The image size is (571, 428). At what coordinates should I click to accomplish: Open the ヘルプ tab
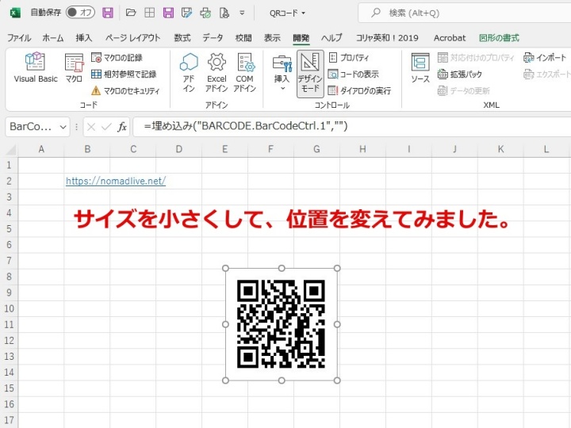coord(331,38)
